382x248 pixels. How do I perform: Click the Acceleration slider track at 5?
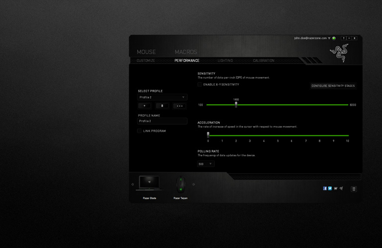(x=278, y=135)
